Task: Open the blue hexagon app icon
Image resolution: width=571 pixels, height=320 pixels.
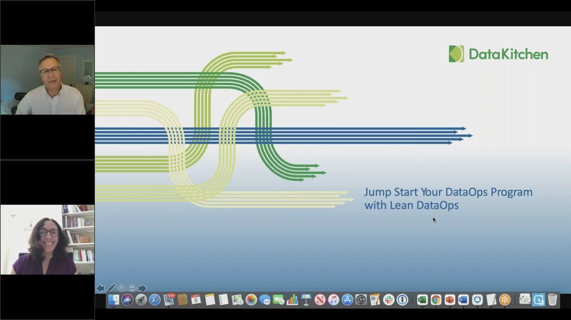Action: (x=477, y=300)
